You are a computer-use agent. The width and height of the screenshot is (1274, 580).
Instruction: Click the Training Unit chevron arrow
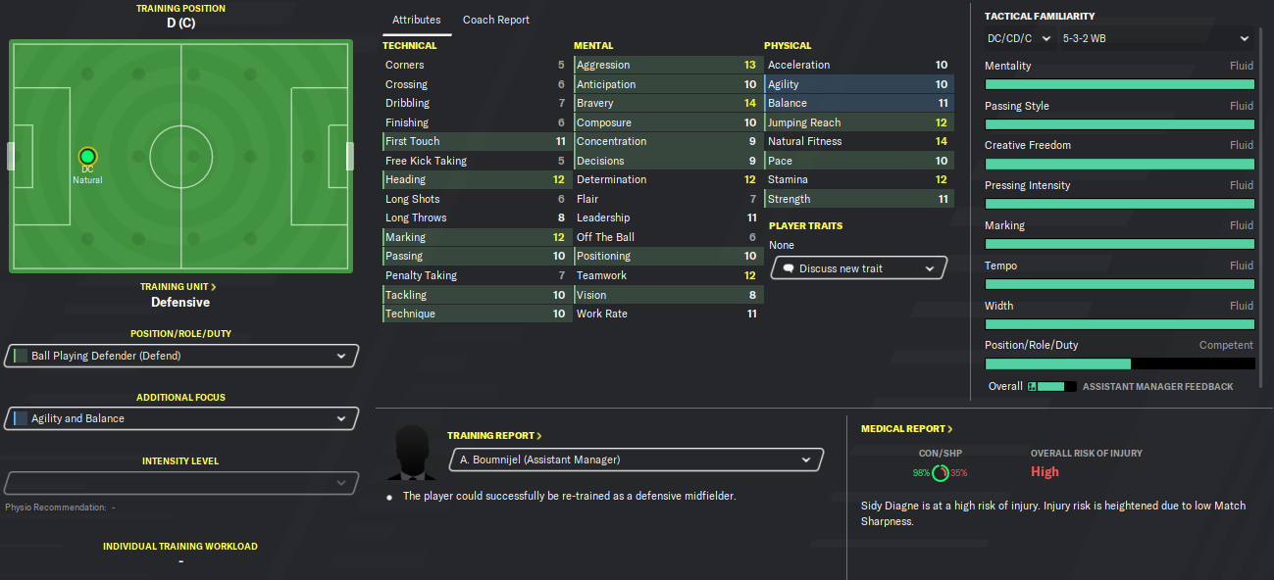(214, 287)
